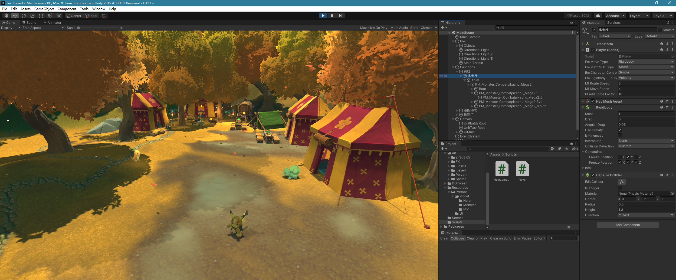This screenshot has height=280, width=676.
Task: Enable Is Trigger on Capsule Collider
Action: click(620, 188)
